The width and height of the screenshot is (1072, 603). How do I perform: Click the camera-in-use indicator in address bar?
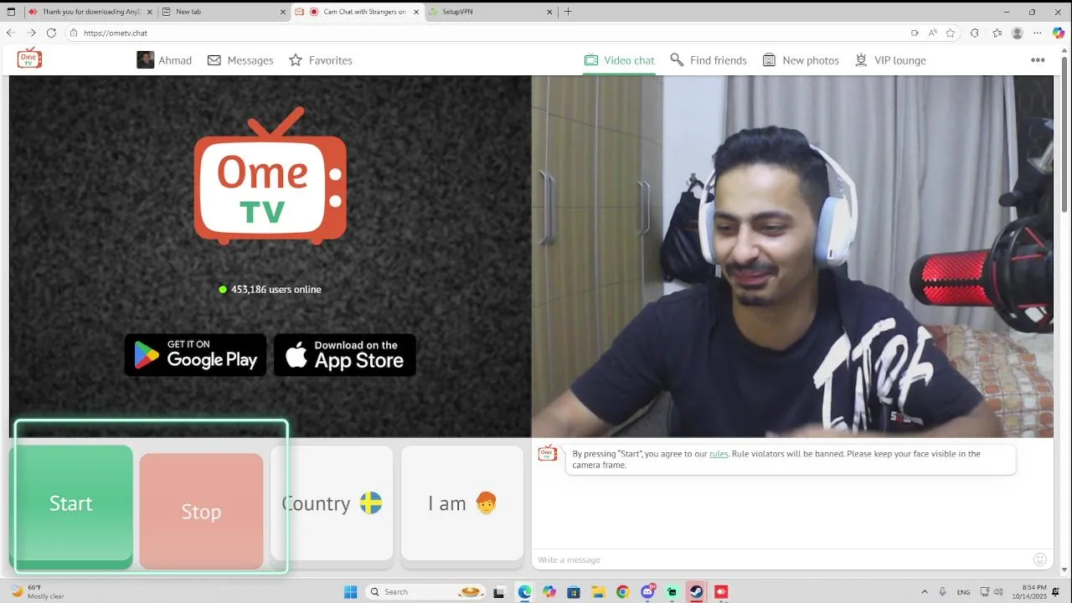pos(915,33)
